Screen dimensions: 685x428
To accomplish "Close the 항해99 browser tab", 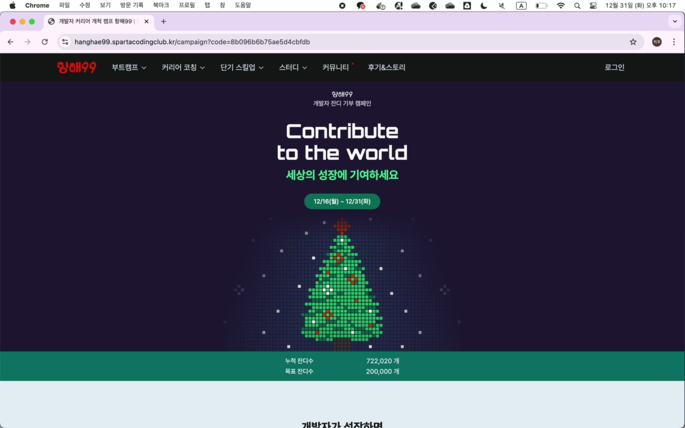I will 146,21.
